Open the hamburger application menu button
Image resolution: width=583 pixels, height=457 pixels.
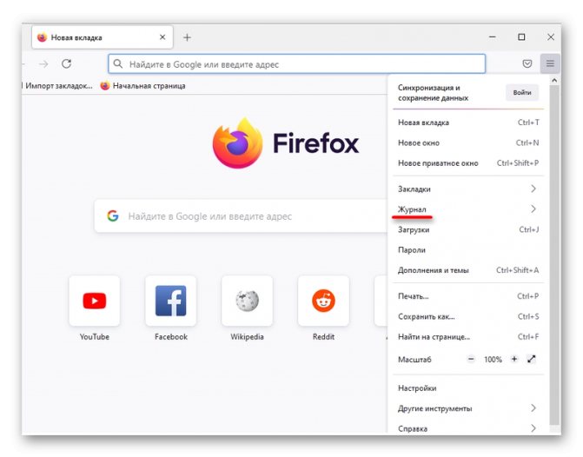[x=550, y=63]
